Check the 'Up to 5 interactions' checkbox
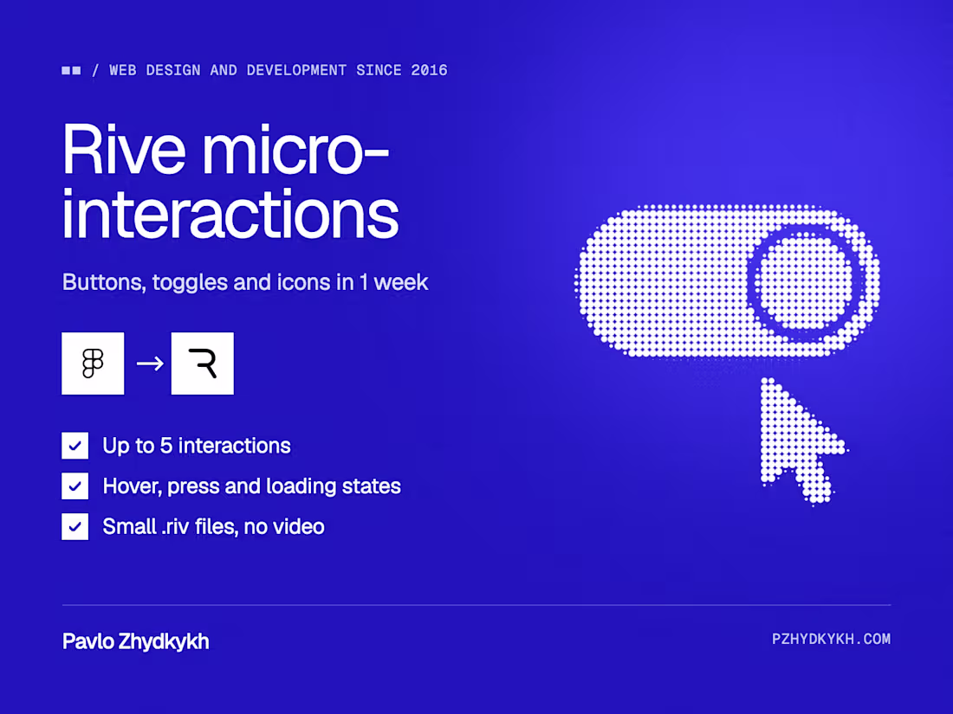Viewport: 953px width, 714px height. click(x=75, y=446)
